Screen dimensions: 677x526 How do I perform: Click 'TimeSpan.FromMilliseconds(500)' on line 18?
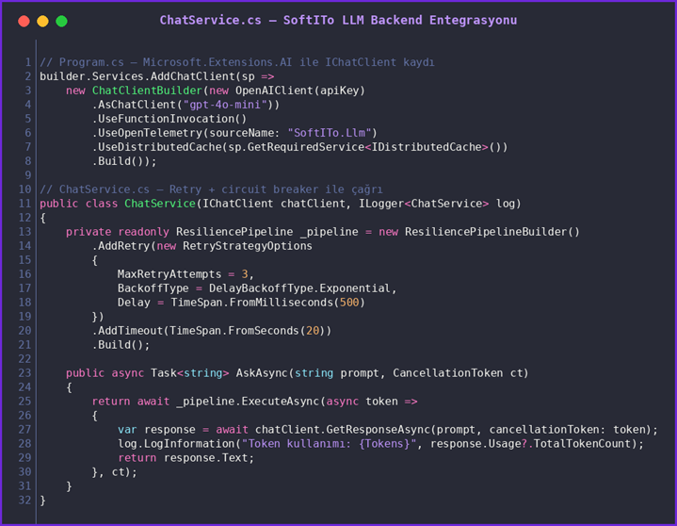click(x=267, y=303)
